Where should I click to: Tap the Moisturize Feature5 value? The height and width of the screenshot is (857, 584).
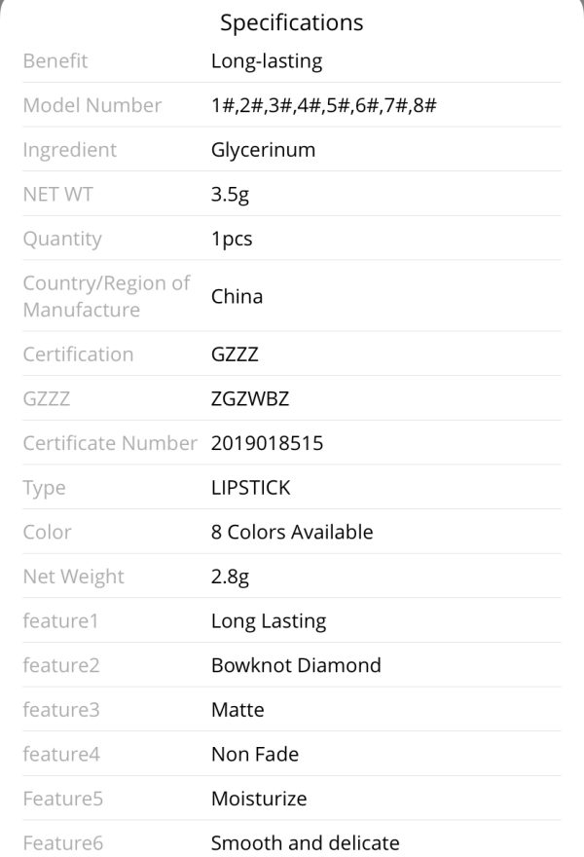point(259,799)
